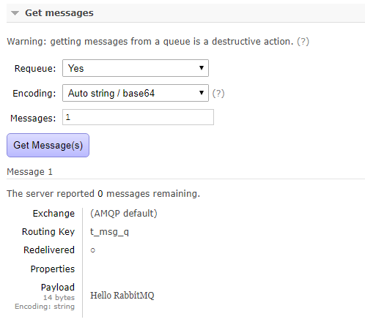Click the Properties label
The image size is (365, 322).
53,269
